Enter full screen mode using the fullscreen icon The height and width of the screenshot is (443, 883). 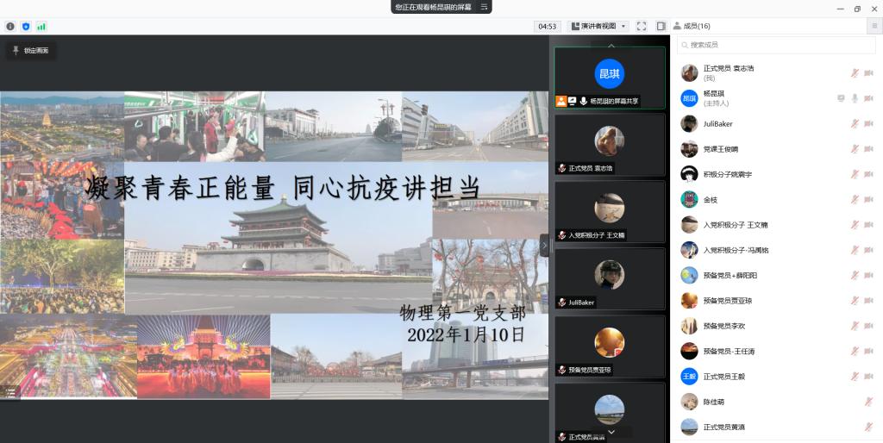[642, 27]
